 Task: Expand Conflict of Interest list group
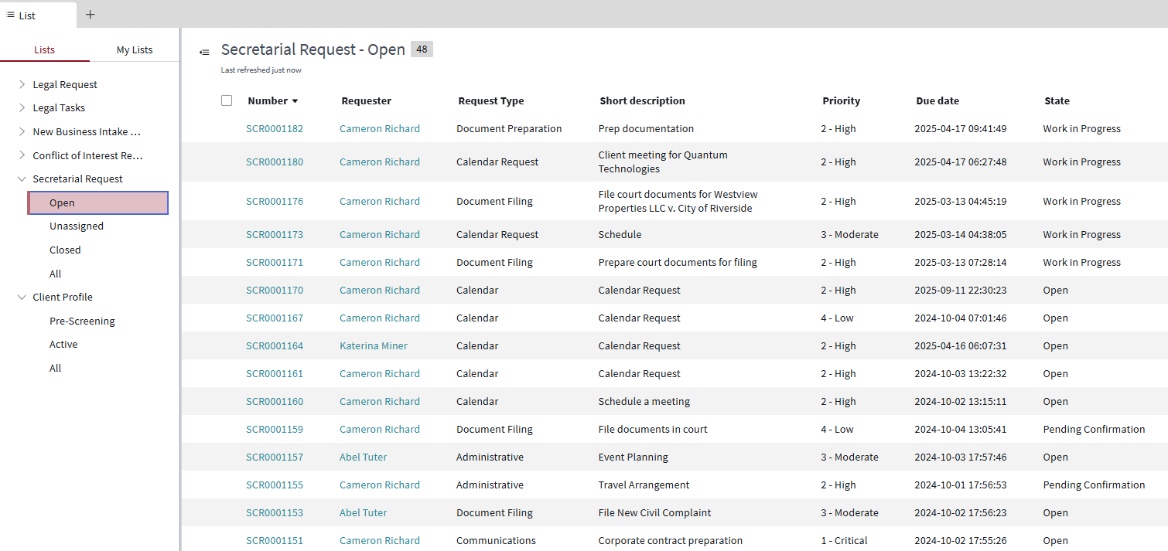click(22, 155)
